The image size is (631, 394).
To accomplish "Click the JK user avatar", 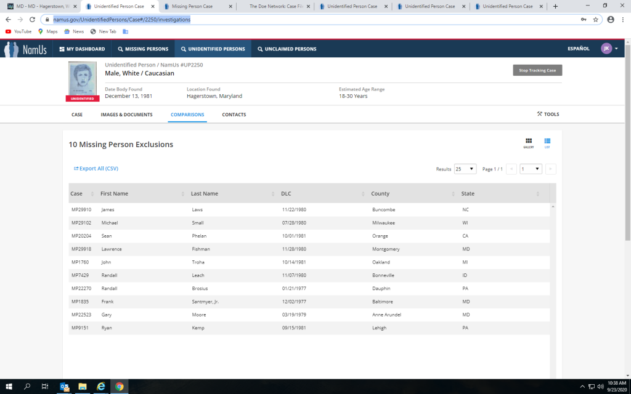I will click(606, 49).
